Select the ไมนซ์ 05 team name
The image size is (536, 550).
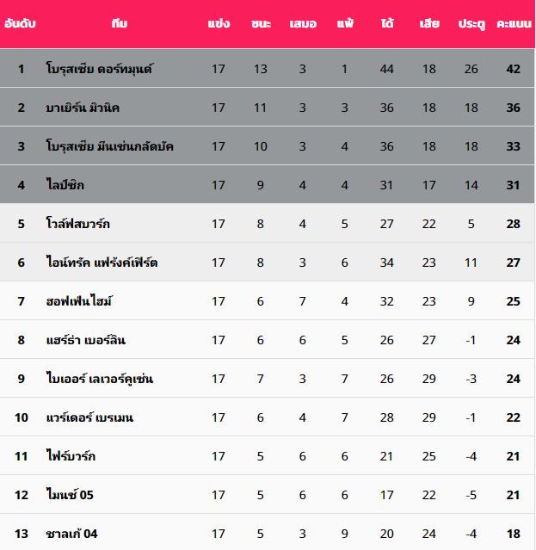tap(71, 495)
